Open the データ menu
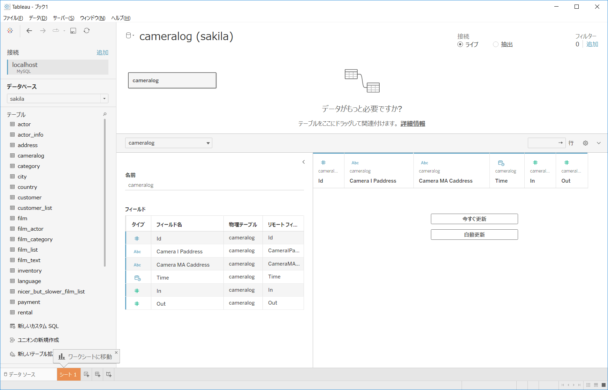Screen dimensions: 608x390 point(38,18)
